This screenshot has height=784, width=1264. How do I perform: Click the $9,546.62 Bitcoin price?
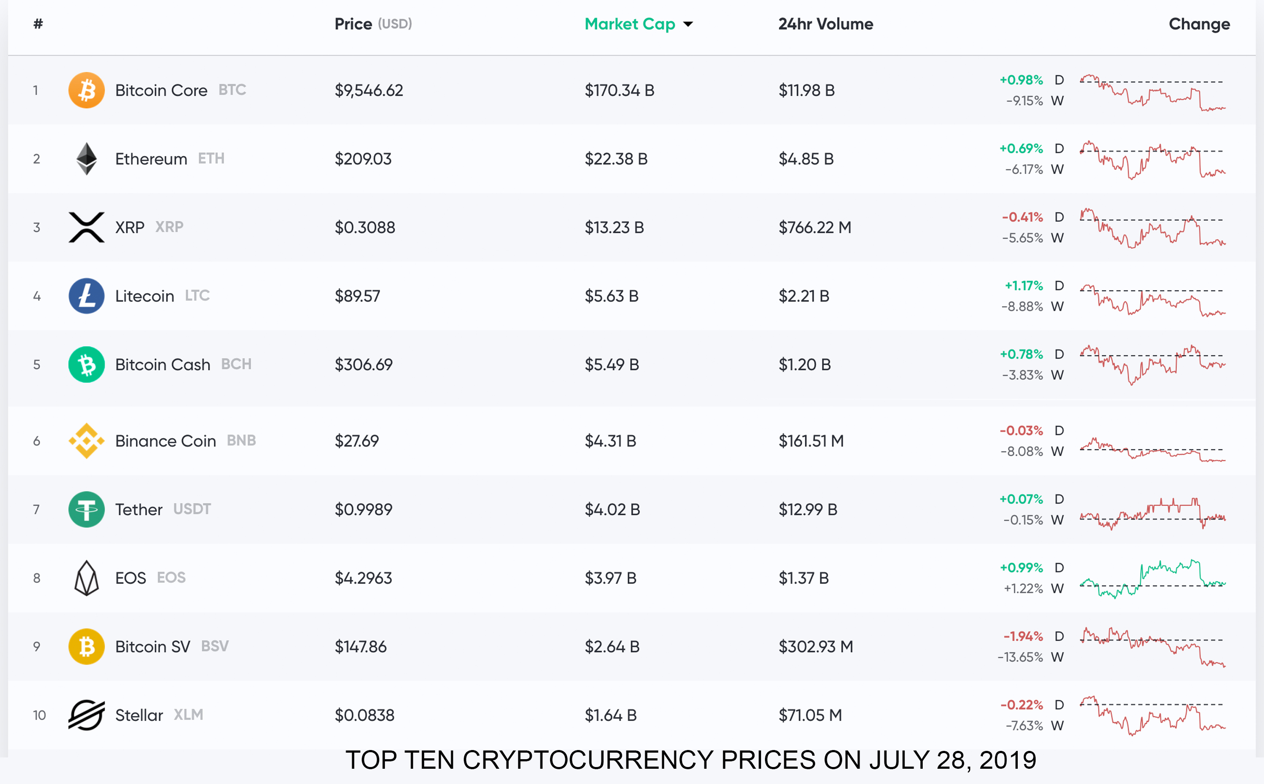[x=369, y=90]
